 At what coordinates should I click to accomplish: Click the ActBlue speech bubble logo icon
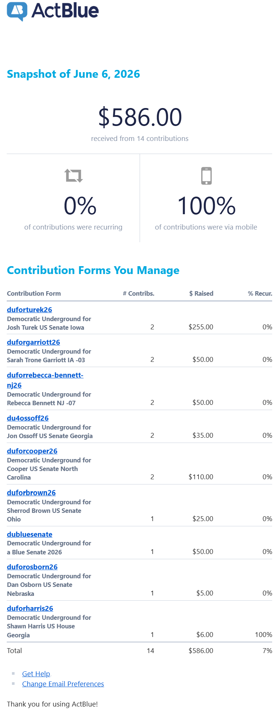pyautogui.click(x=17, y=11)
